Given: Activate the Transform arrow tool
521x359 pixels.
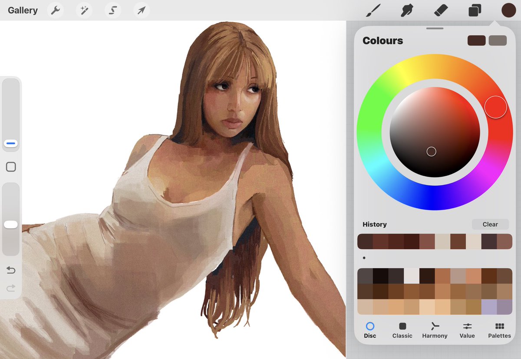Looking at the screenshot, I should click(142, 10).
